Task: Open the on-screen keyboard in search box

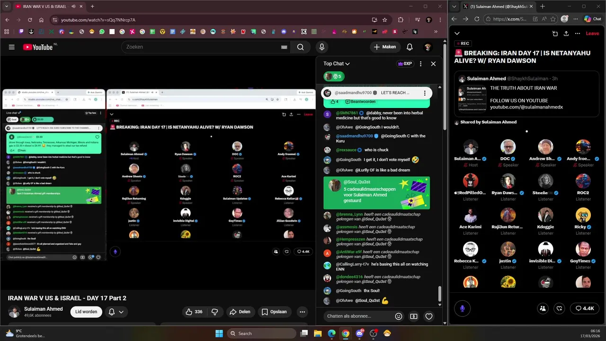Action: pos(284,47)
